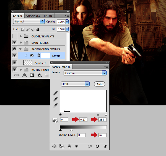
Task: Click the Levels adjustment layer icon
Action: [x=32, y=55]
